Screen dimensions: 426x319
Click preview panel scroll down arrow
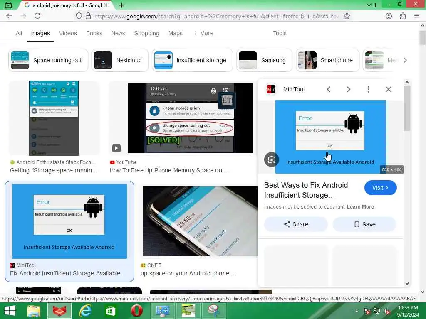point(407,283)
